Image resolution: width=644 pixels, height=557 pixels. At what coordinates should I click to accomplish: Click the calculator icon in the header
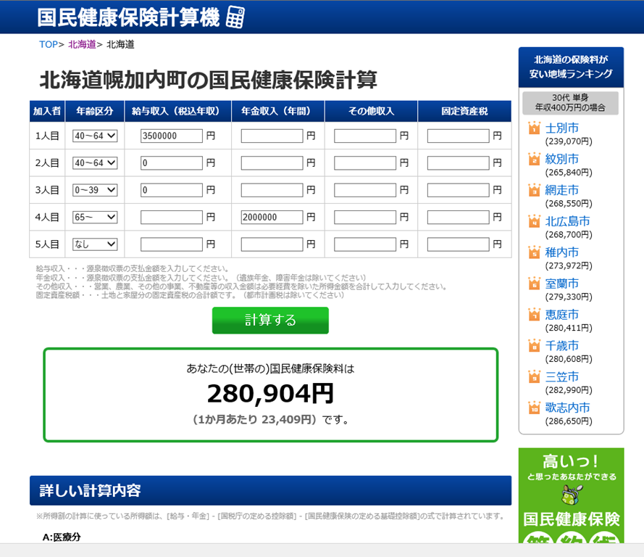235,17
